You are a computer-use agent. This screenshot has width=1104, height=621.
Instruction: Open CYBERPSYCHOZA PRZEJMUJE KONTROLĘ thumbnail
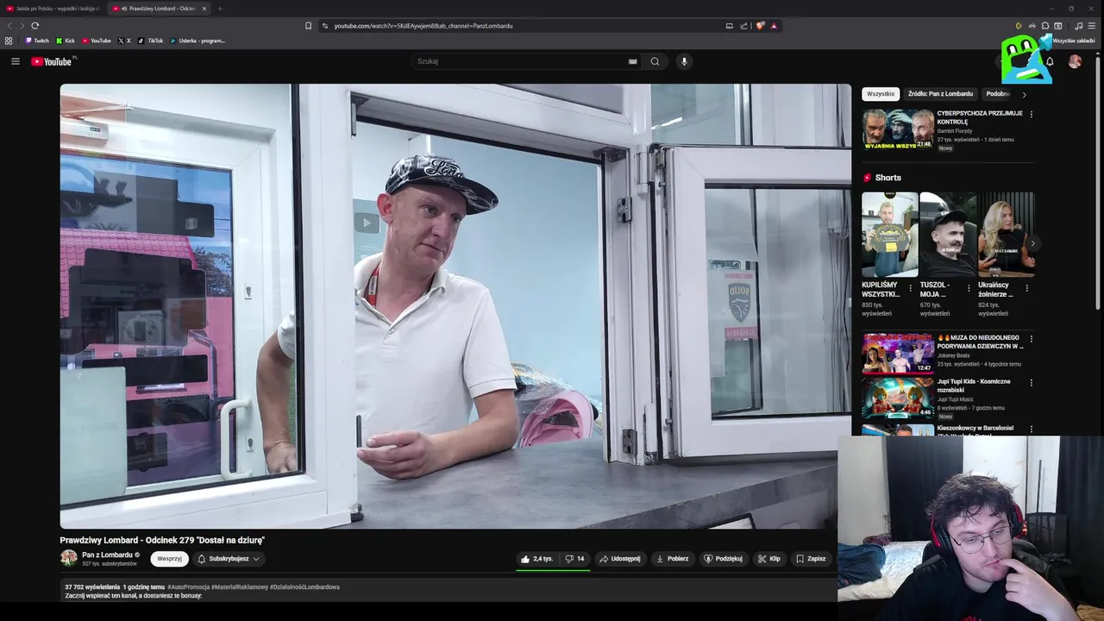[x=898, y=129]
